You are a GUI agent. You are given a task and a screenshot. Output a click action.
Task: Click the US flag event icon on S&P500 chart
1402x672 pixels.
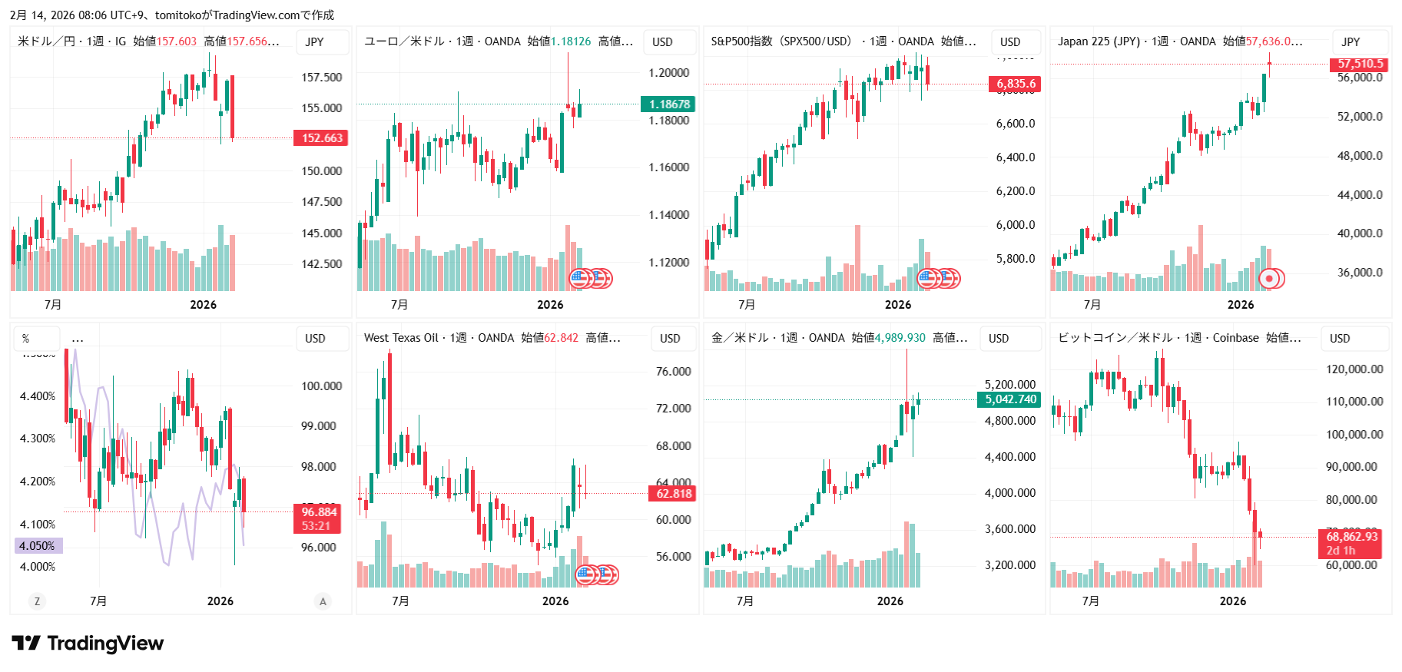(929, 278)
